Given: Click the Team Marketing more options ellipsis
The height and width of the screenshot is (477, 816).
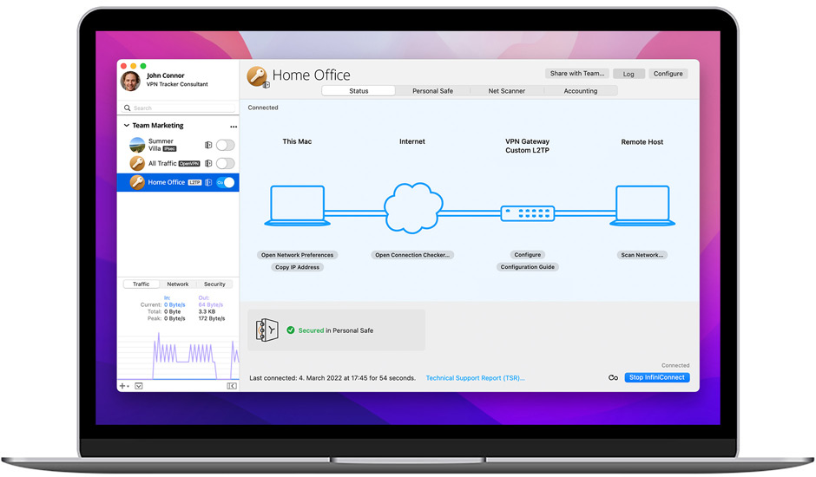Looking at the screenshot, I should [233, 127].
